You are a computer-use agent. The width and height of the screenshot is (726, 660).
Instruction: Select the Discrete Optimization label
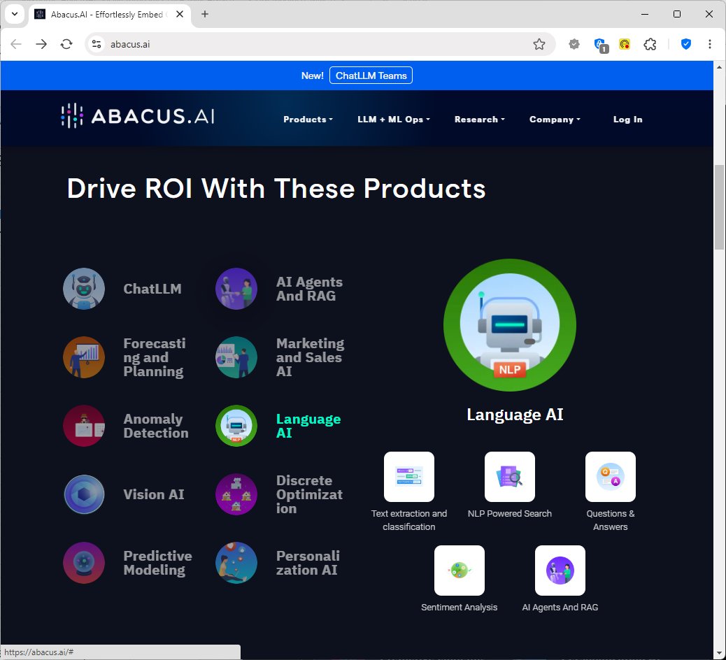pos(309,494)
